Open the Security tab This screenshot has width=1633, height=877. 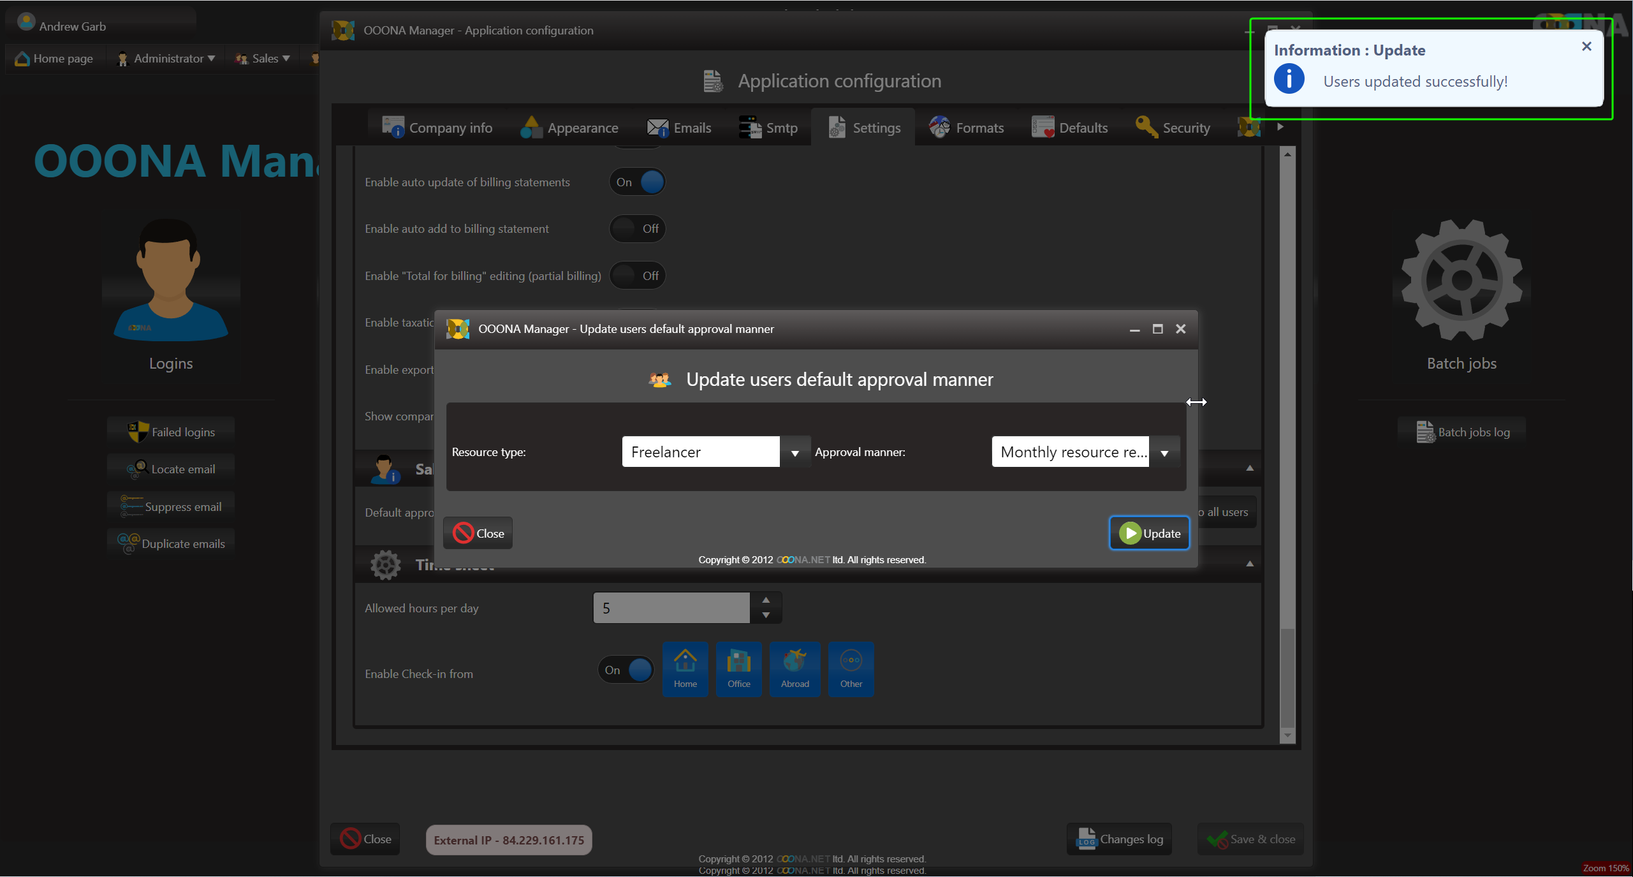point(1173,128)
